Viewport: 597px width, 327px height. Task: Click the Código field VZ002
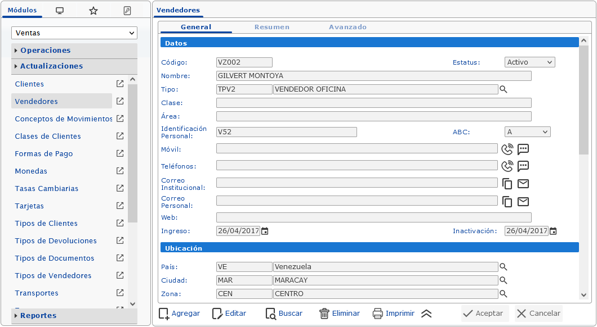[x=244, y=62]
